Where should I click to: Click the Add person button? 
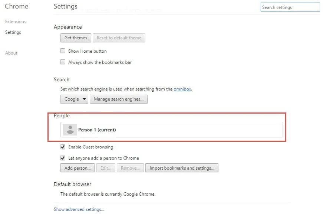pyautogui.click(x=77, y=168)
